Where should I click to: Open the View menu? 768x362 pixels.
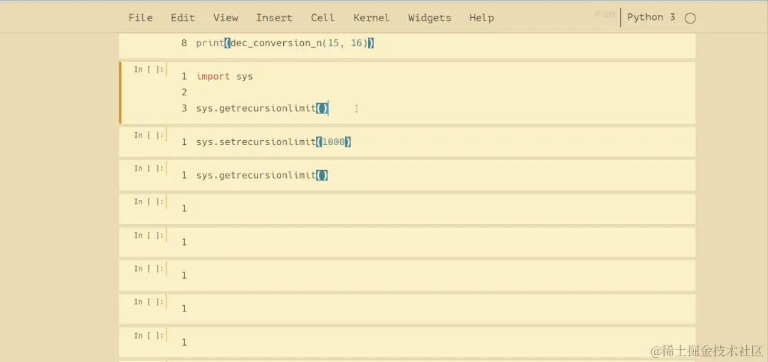pyautogui.click(x=226, y=18)
